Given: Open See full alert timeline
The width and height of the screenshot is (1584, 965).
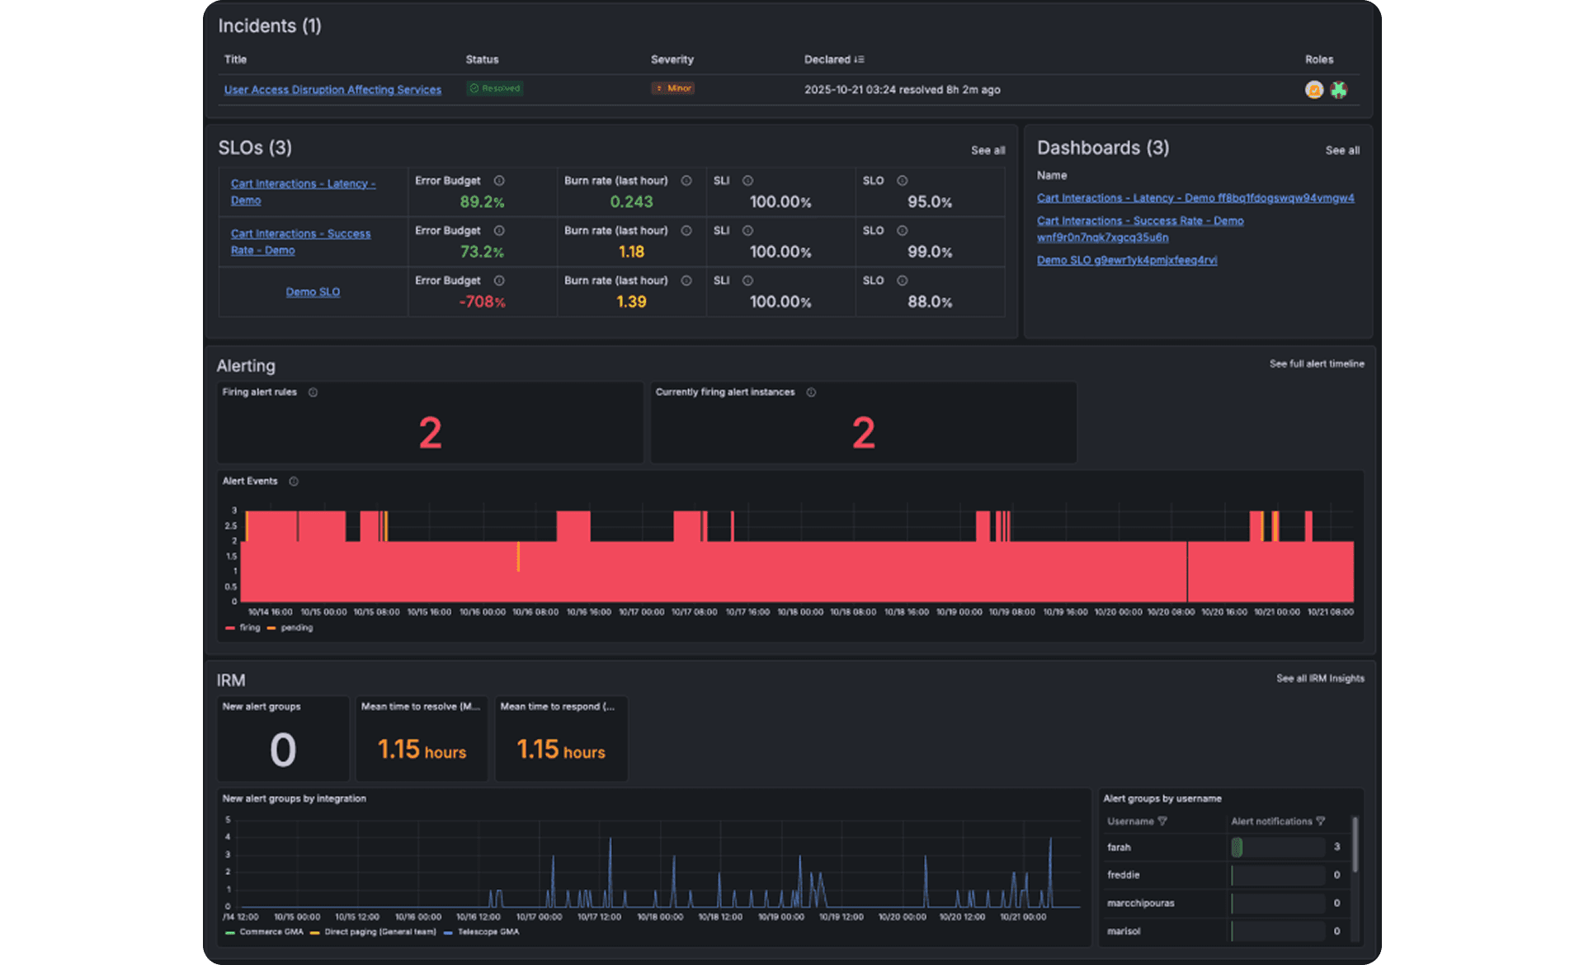Looking at the screenshot, I should tap(1316, 364).
